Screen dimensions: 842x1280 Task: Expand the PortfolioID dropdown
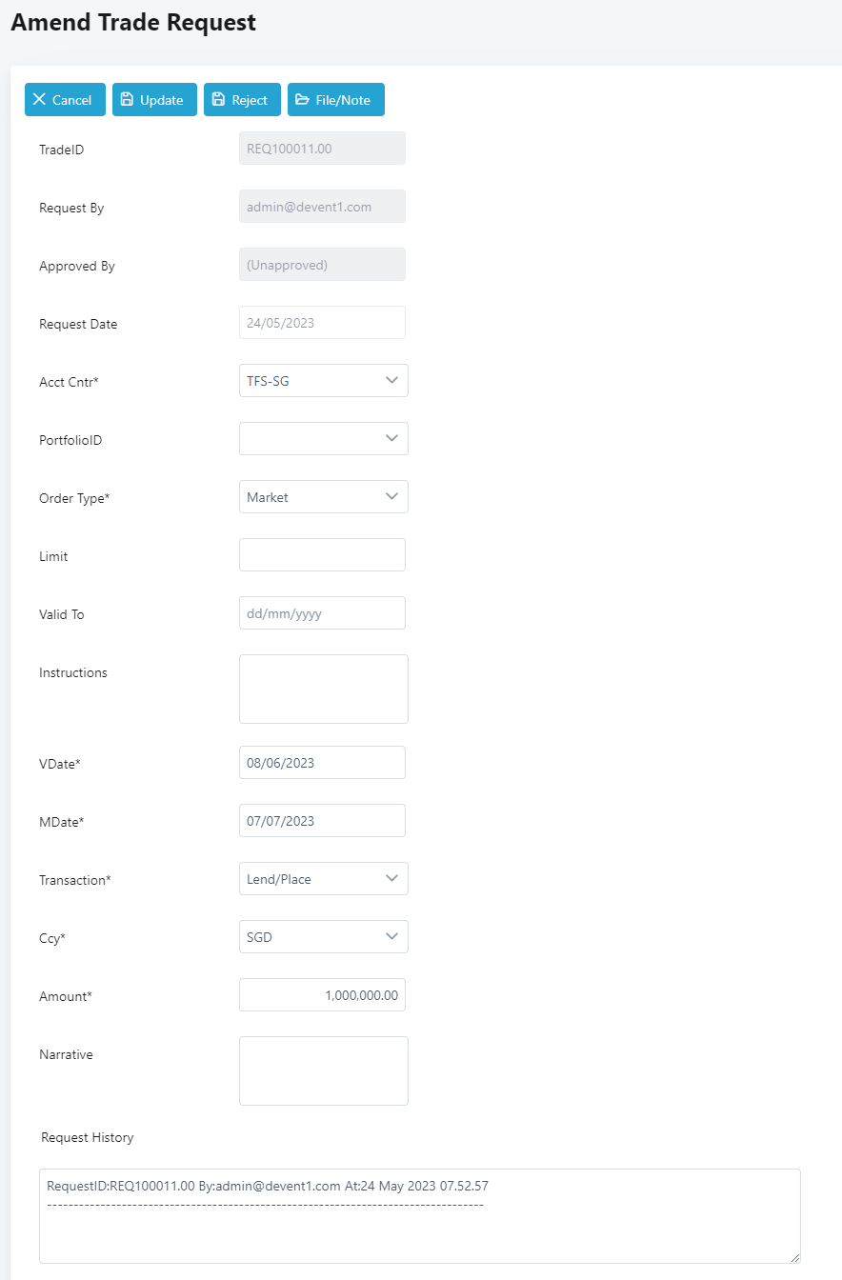[323, 439]
